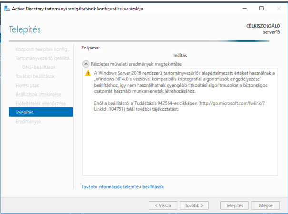The width and height of the screenshot is (288, 214).
Task: Click the Active Directory wizard title bar icon
Action: tap(6, 9)
